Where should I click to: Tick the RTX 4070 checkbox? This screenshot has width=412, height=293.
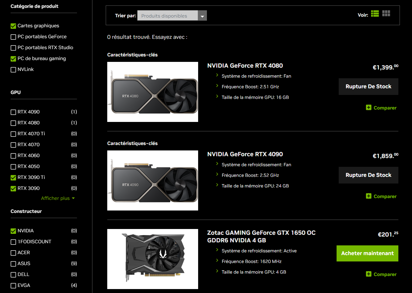click(13, 145)
